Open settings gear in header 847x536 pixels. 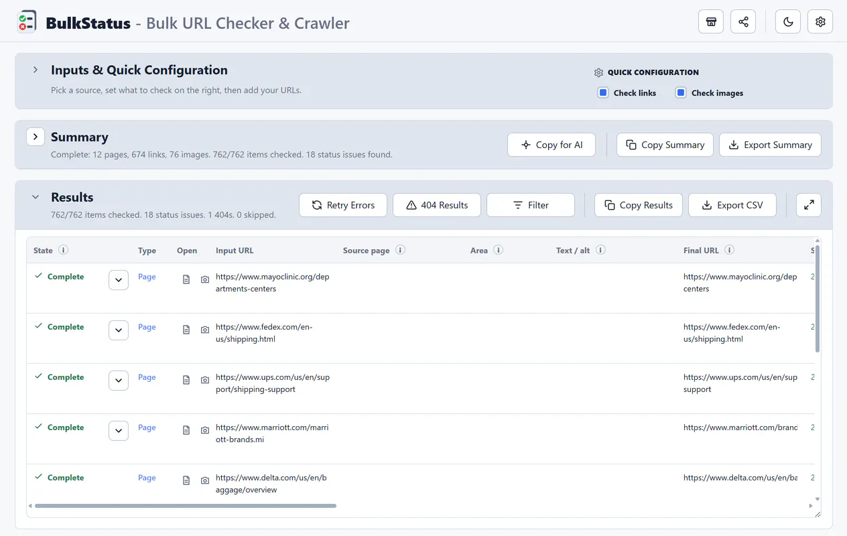[x=820, y=21]
